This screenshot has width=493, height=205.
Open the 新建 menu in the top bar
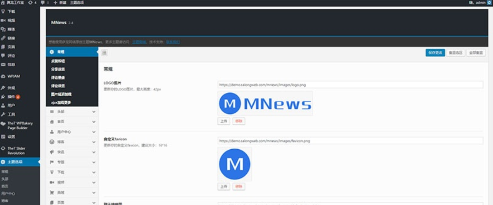pyautogui.click(x=60, y=2)
